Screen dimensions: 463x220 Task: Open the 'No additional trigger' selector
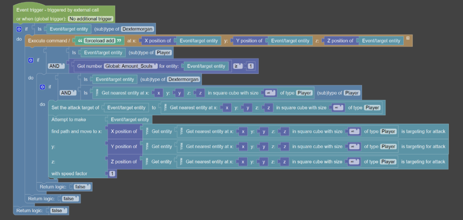coord(90,19)
